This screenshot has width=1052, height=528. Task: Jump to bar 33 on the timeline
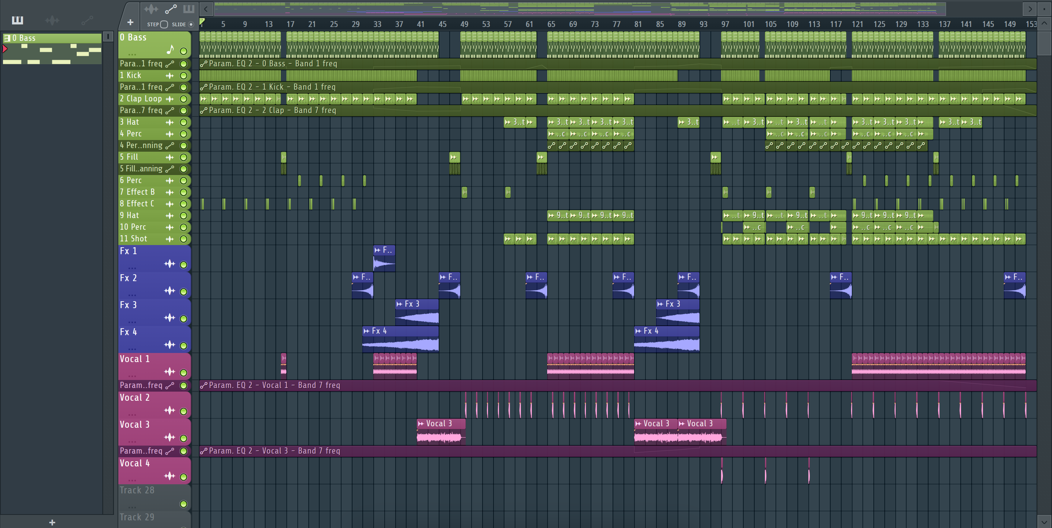(377, 24)
